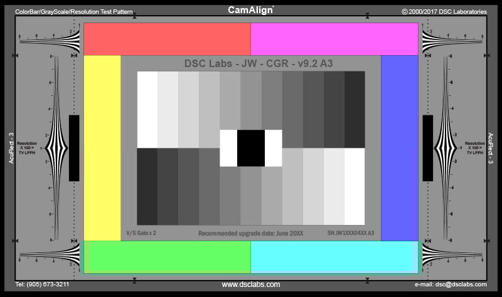Click the right vertical resolution wedge

pyautogui.click(x=446, y=148)
